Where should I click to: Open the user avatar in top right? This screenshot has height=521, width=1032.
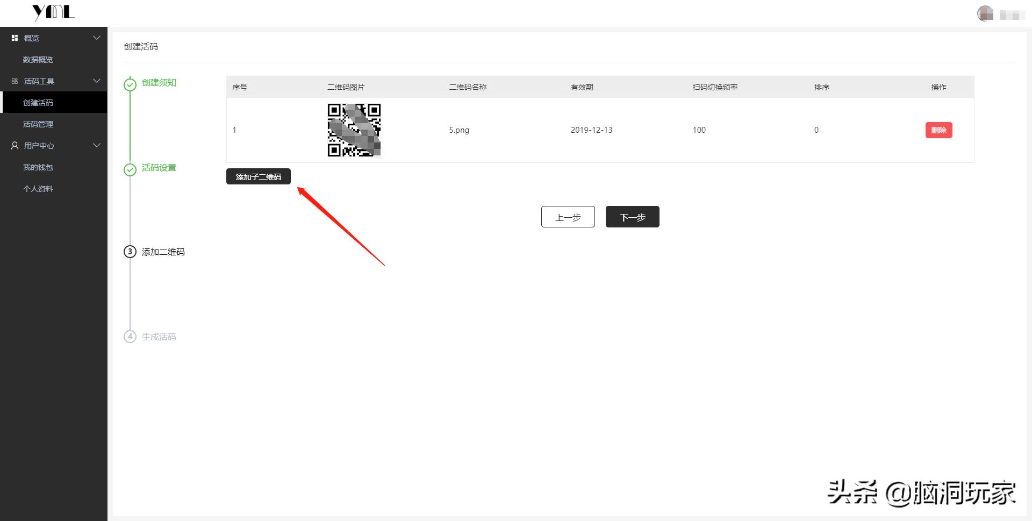985,13
